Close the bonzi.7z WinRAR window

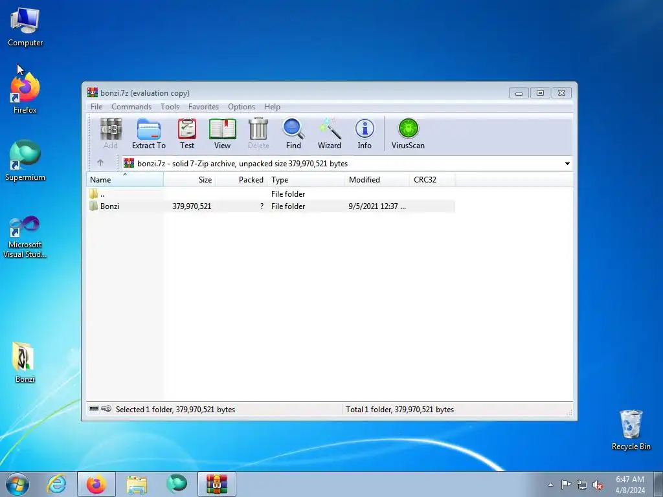561,93
